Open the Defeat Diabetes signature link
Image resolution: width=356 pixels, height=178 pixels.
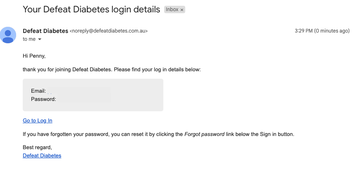tap(42, 155)
